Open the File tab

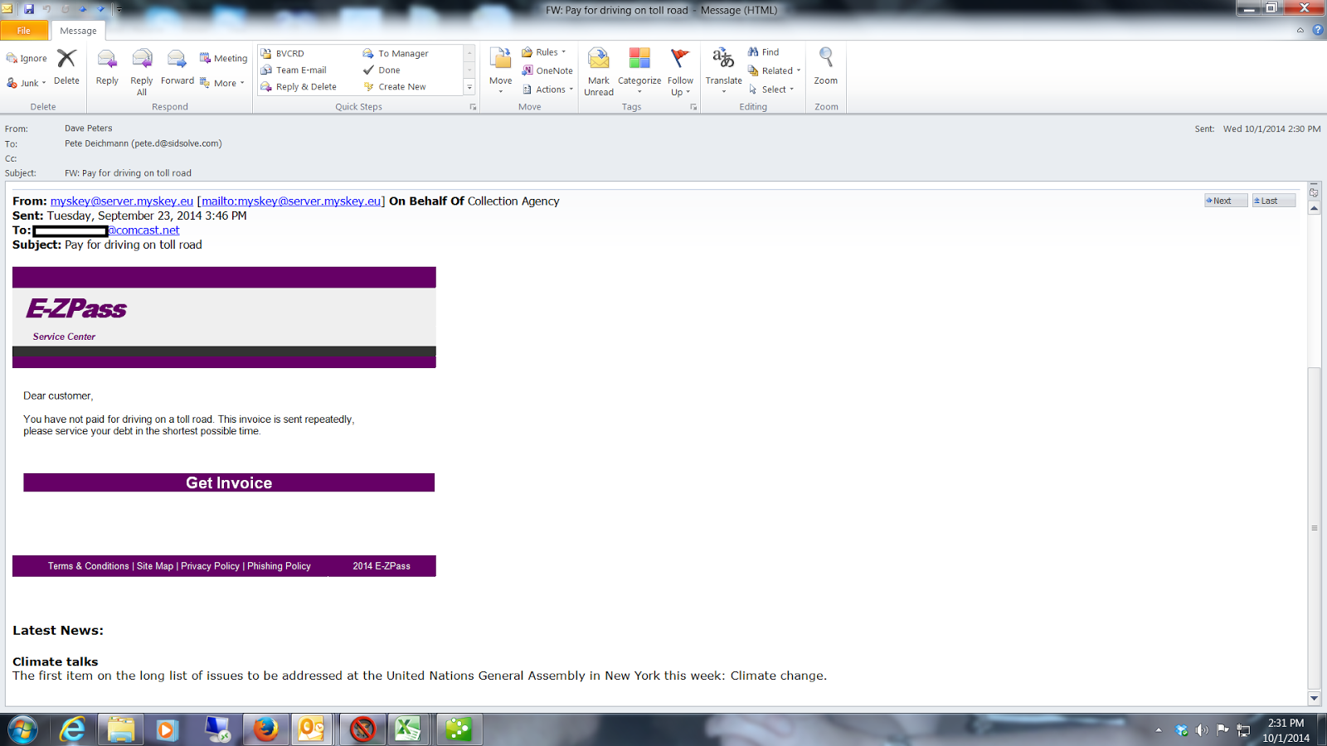pyautogui.click(x=24, y=31)
